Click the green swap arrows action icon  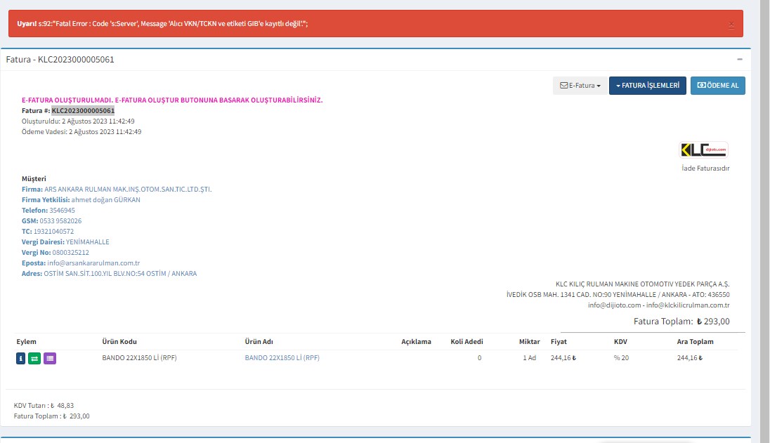coord(34,358)
